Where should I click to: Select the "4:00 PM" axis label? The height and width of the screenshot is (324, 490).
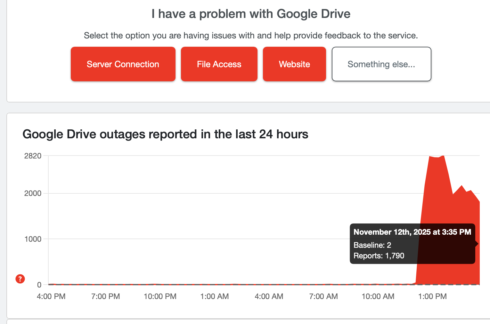(x=51, y=296)
